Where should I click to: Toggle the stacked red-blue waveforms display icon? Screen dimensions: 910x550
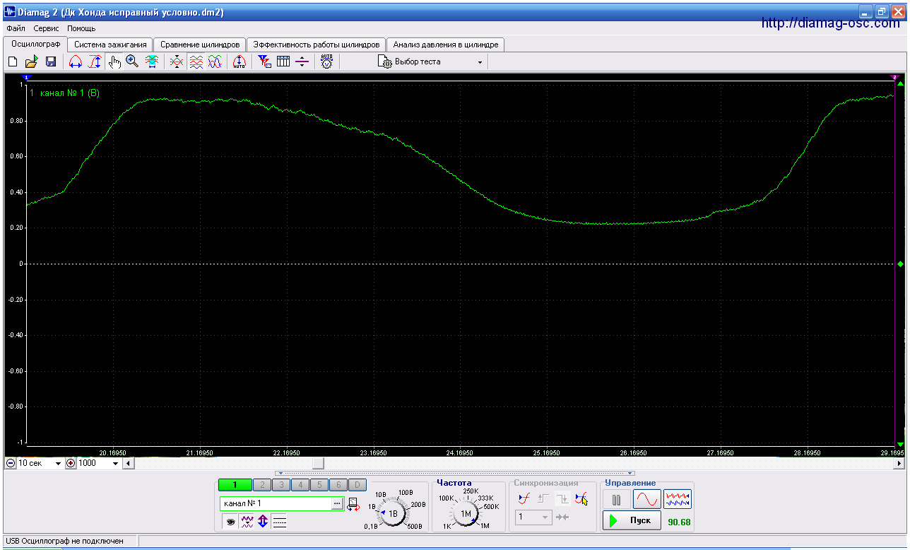click(x=196, y=62)
